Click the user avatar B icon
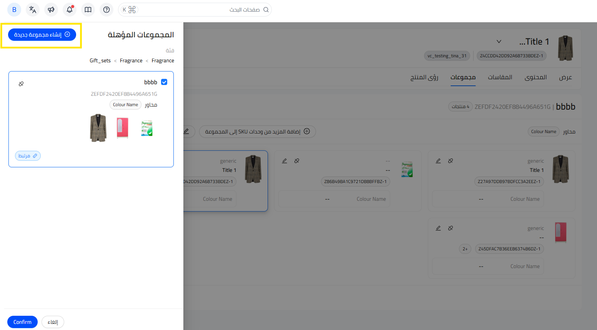This screenshot has height=330, width=597. (x=14, y=10)
